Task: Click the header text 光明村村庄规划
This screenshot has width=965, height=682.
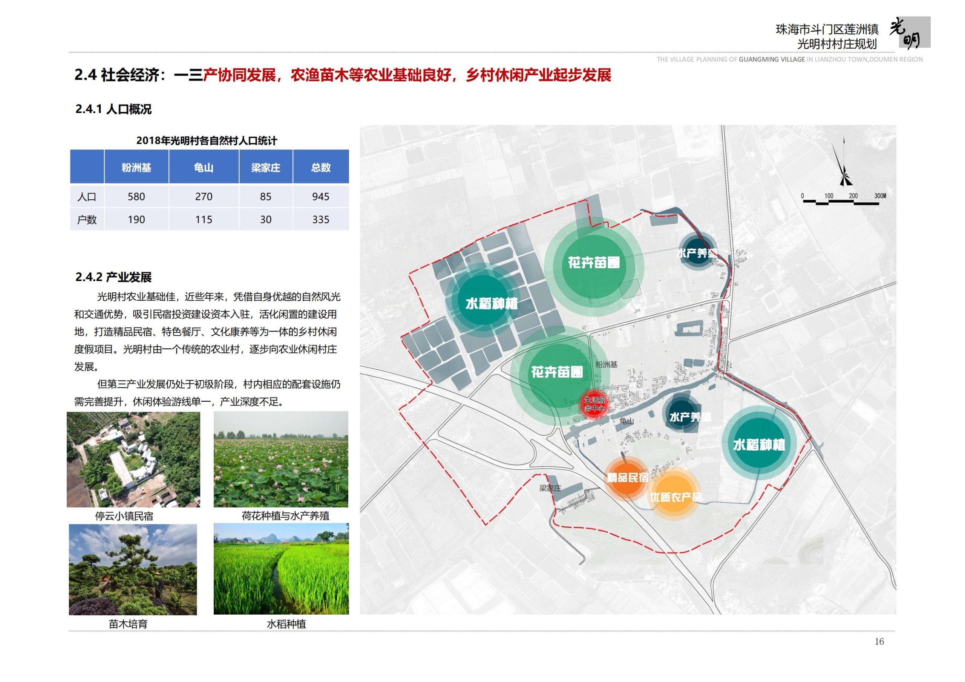Action: 837,44
